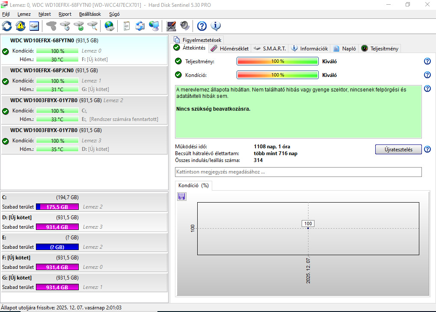Click the monitor with screwdriver toolbar icon
The width and height of the screenshot is (436, 312).
171,26
